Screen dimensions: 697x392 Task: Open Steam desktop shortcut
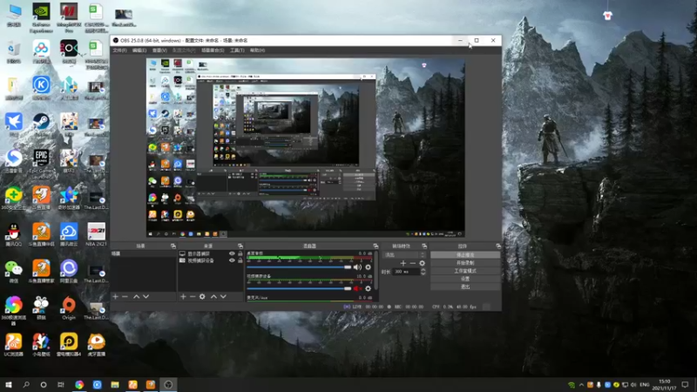(41, 124)
